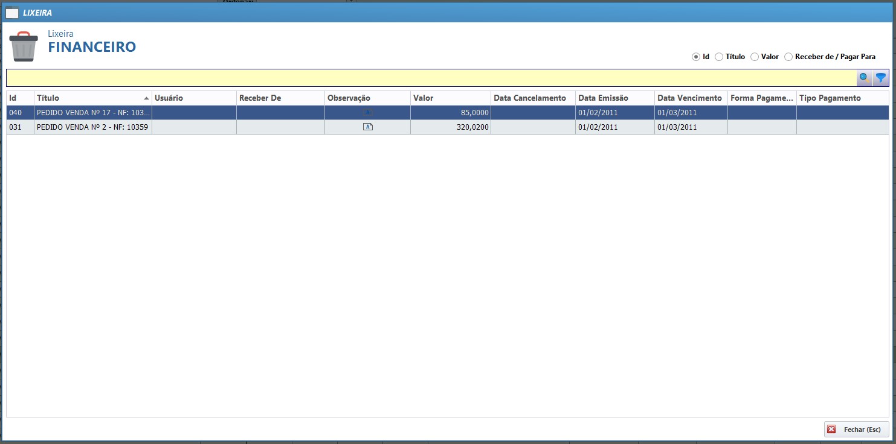896x444 pixels.
Task: Click the Título column sort arrow
Action: [146, 98]
